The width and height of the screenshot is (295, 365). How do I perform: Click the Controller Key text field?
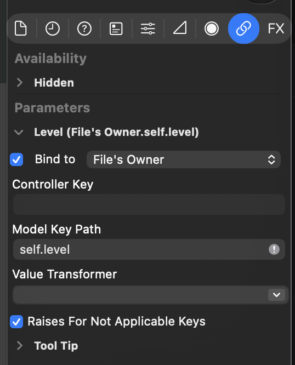(149, 204)
